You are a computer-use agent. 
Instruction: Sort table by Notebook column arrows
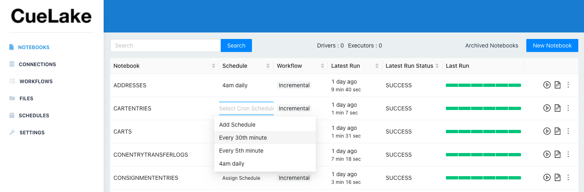point(214,66)
